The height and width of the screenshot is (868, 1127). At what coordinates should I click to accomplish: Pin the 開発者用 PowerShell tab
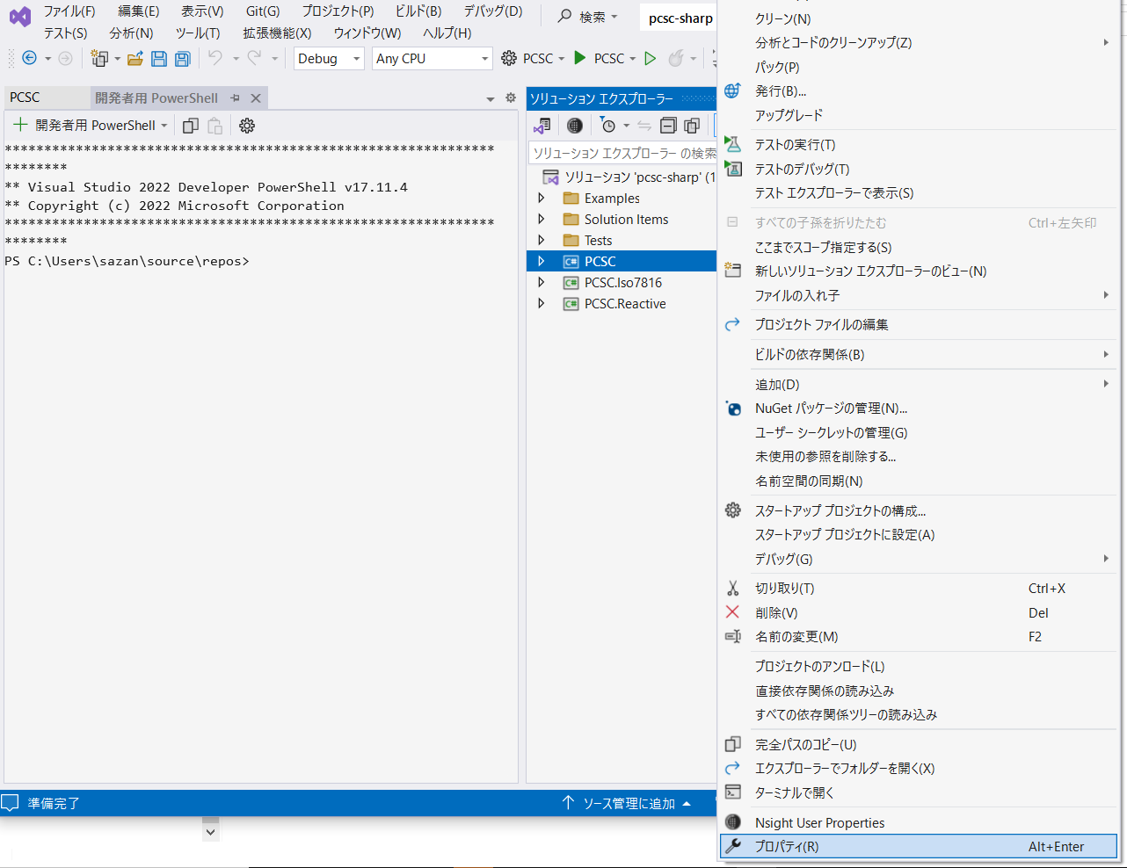[235, 98]
